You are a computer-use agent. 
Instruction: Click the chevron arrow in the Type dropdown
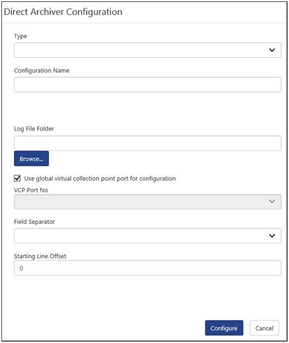click(x=272, y=50)
